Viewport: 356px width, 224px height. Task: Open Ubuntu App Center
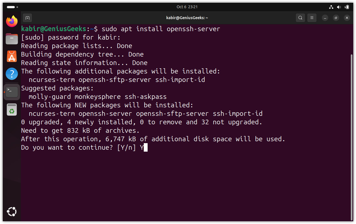point(12,56)
